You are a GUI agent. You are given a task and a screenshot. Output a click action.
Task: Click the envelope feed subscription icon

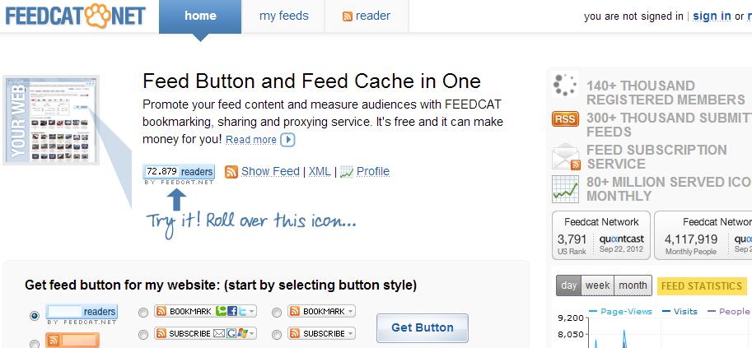point(566,156)
